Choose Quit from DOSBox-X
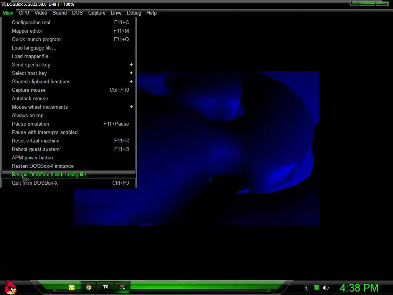Image resolution: width=393 pixels, height=295 pixels. point(68,183)
